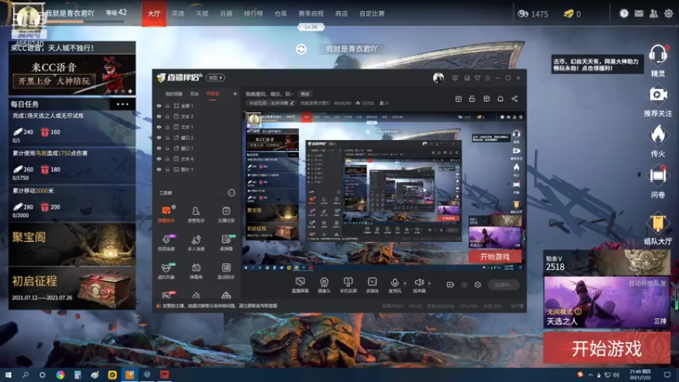This screenshot has height=382, width=679.
Task: Expand the Lv.36 level dropdown handle
Action: tap(311, 27)
